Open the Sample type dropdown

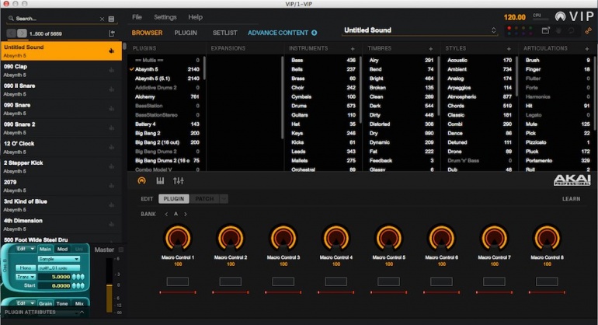(59, 259)
